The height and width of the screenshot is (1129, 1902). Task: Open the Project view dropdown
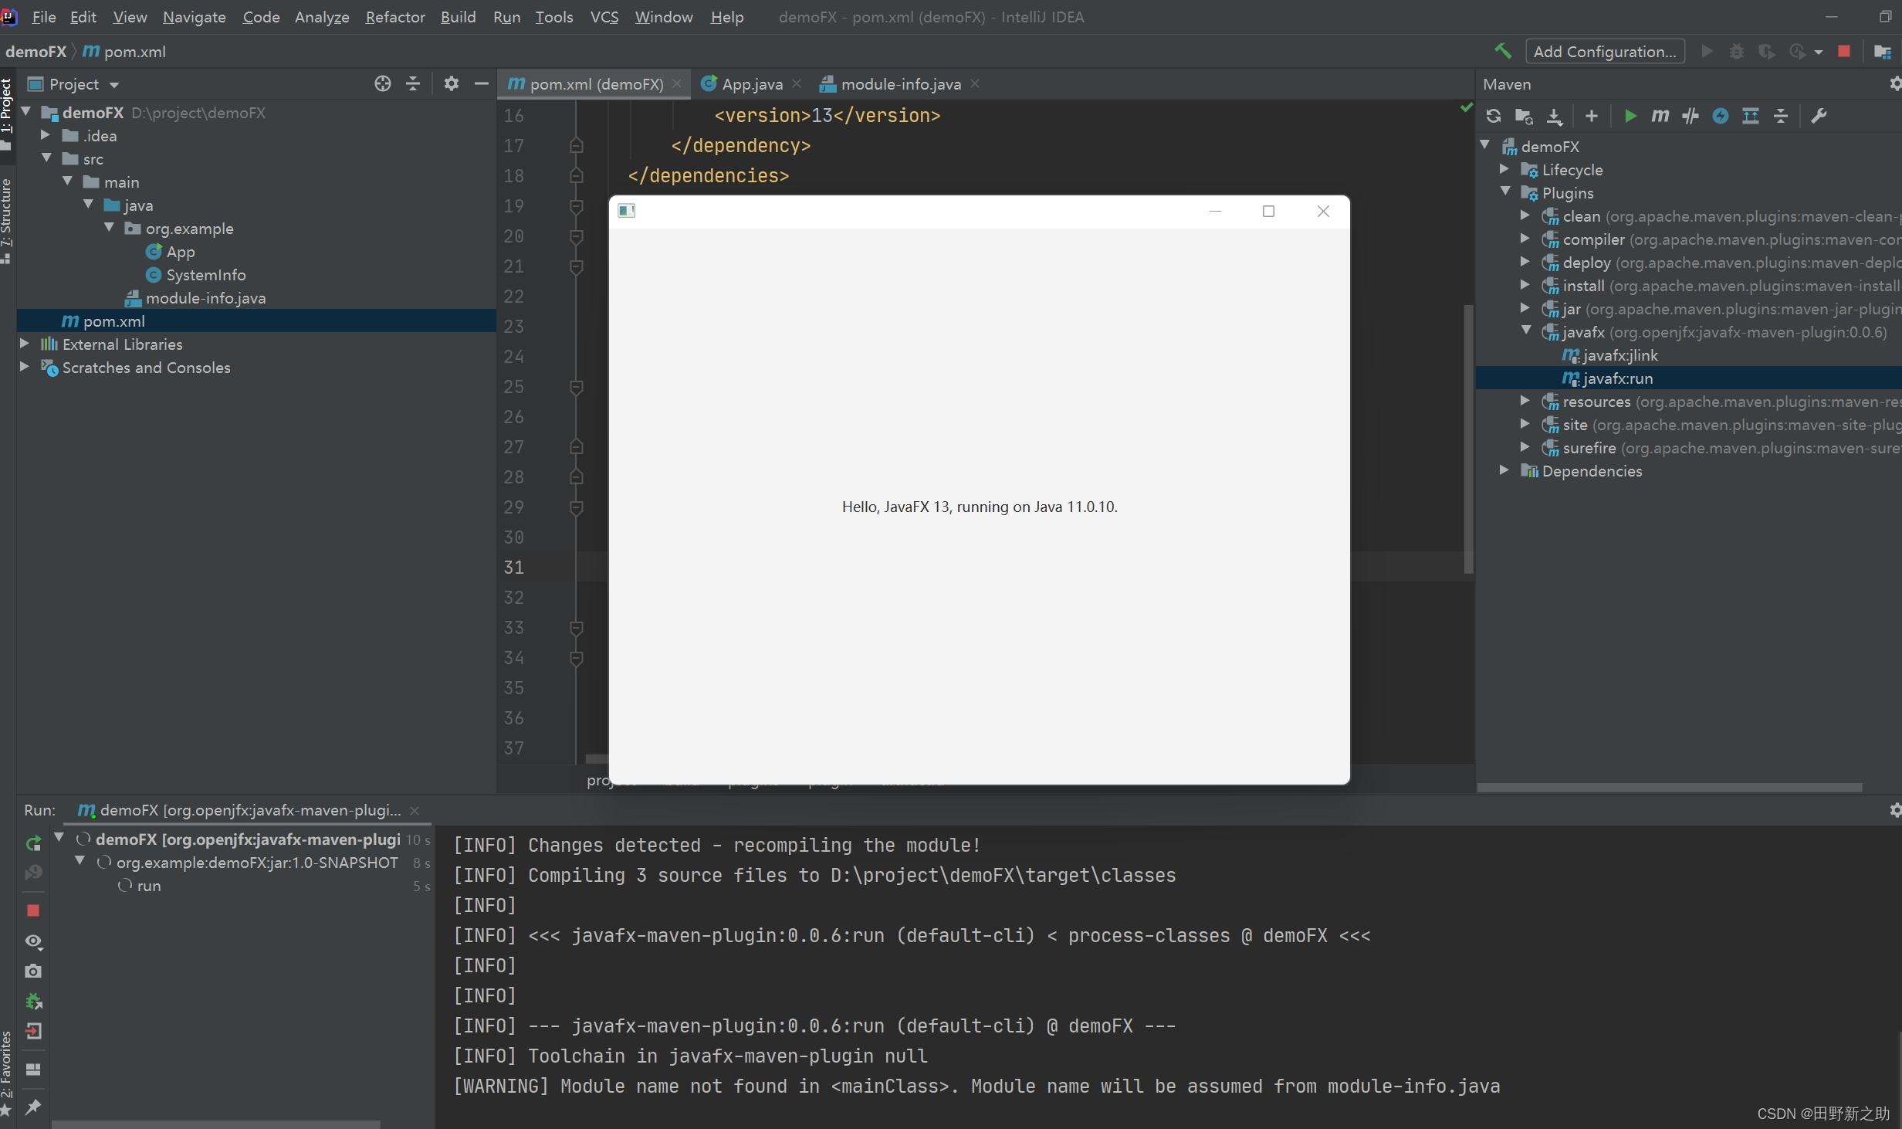pos(114,84)
